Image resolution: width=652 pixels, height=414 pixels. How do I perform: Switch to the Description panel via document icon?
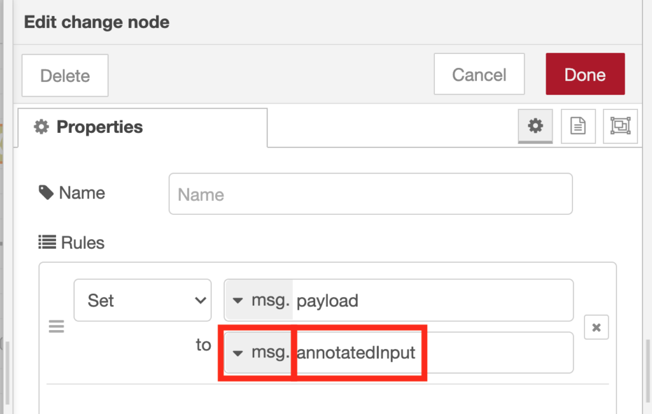click(578, 126)
